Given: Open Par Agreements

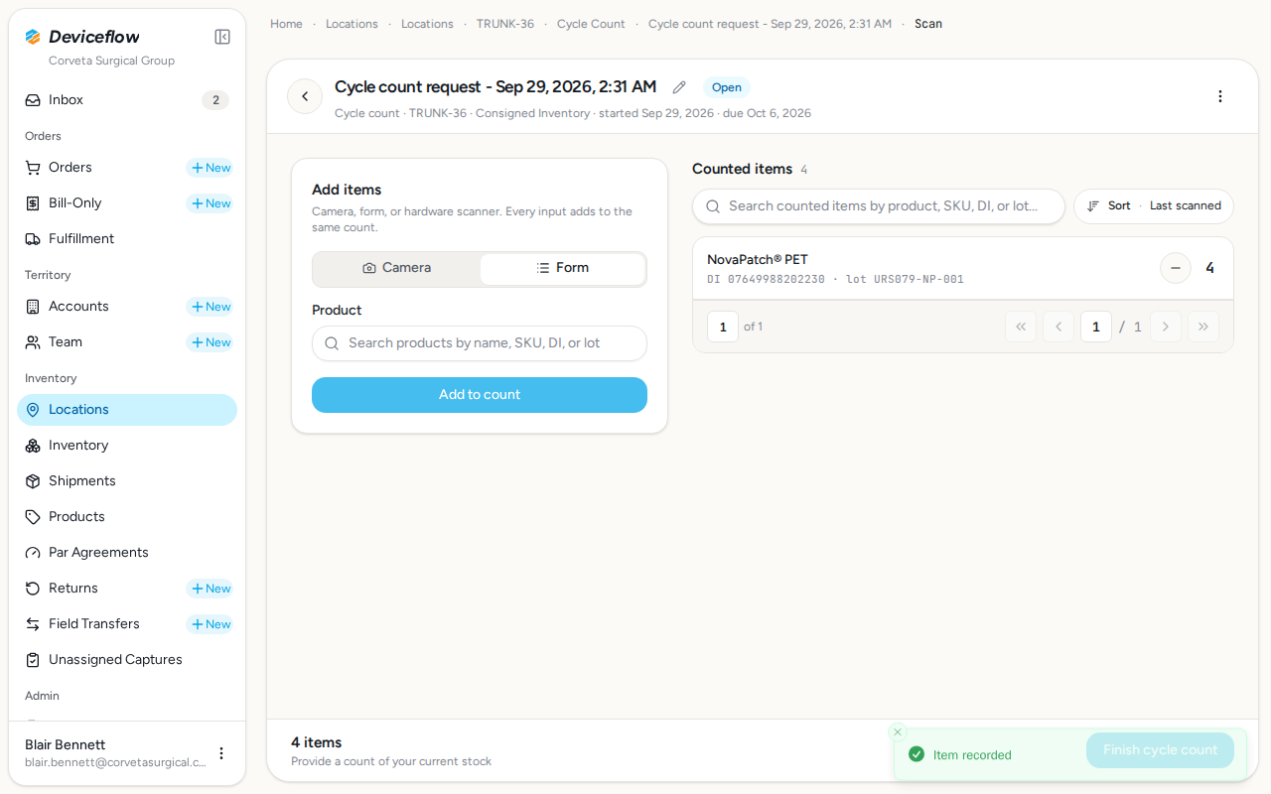Looking at the screenshot, I should [127, 553].
